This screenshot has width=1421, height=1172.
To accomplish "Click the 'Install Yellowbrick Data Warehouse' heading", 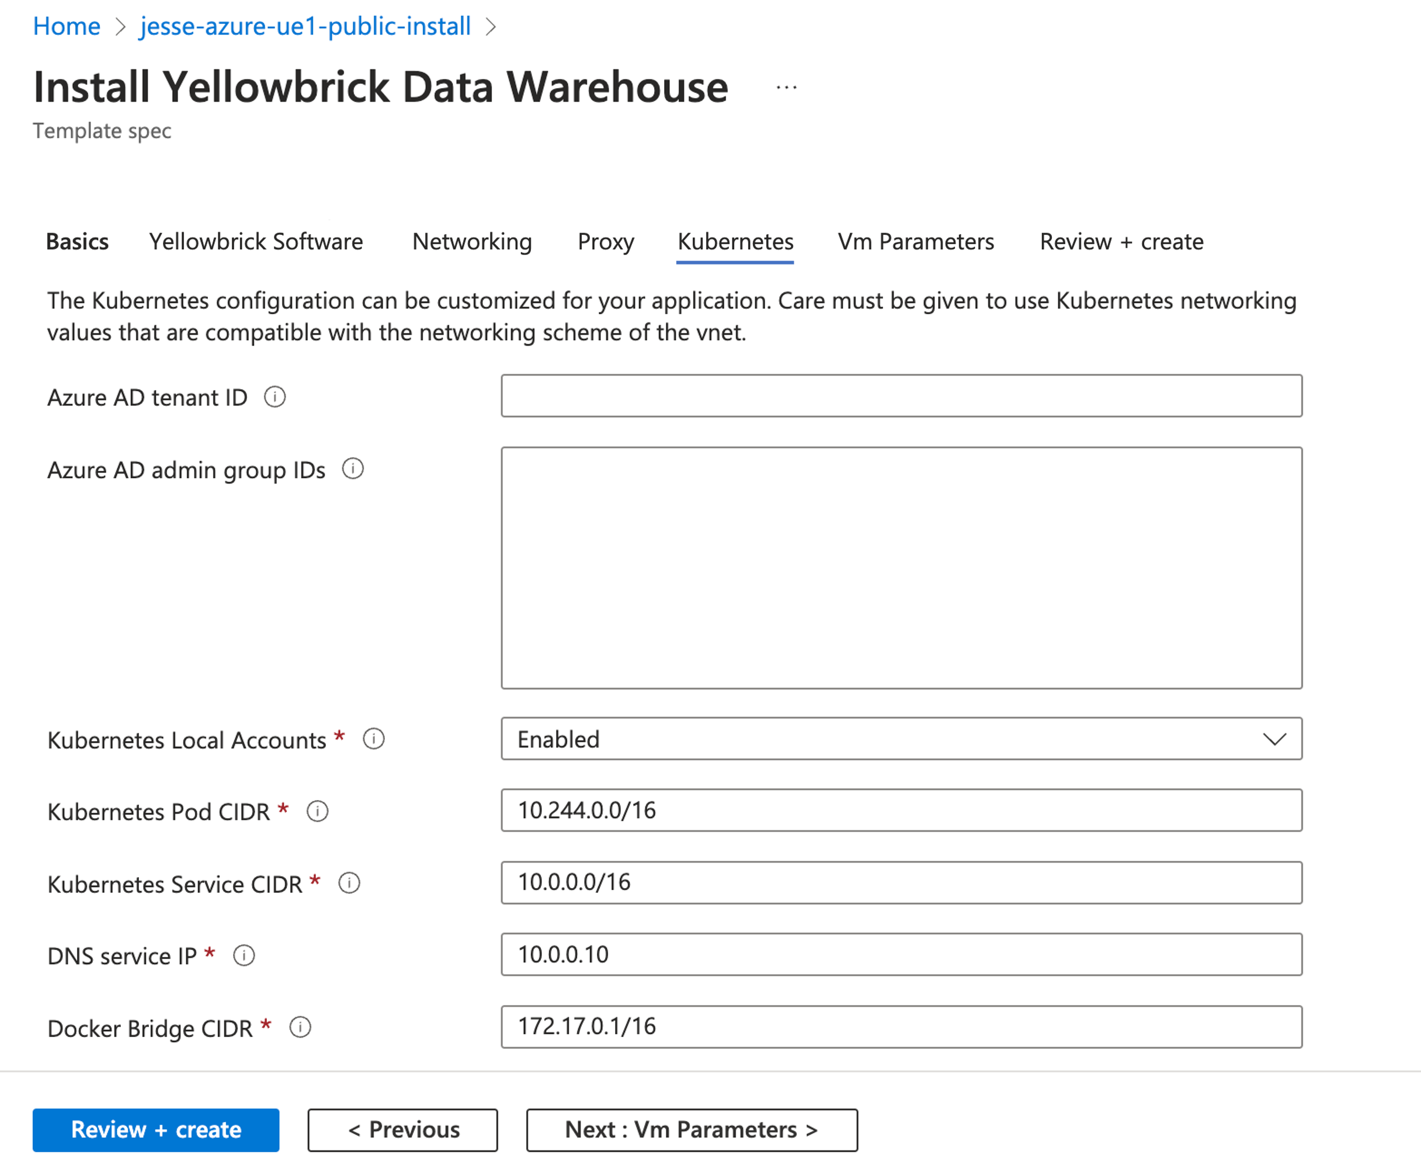I will 381,87.
